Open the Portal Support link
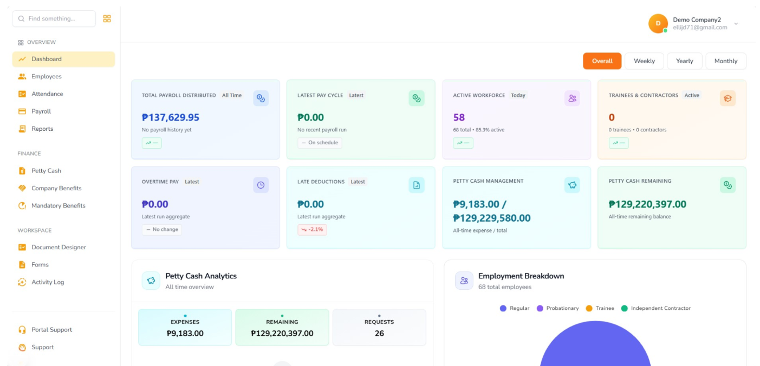The height and width of the screenshot is (366, 760). point(63,330)
